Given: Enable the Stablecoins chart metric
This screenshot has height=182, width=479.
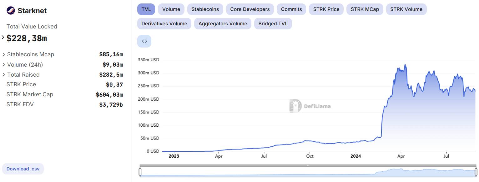Looking at the screenshot, I should point(205,9).
